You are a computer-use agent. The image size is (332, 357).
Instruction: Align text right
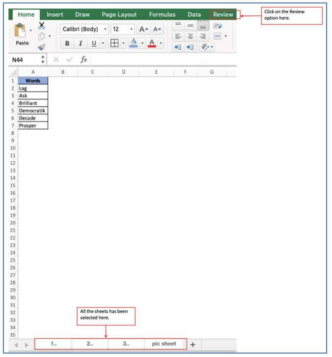[x=203, y=36]
